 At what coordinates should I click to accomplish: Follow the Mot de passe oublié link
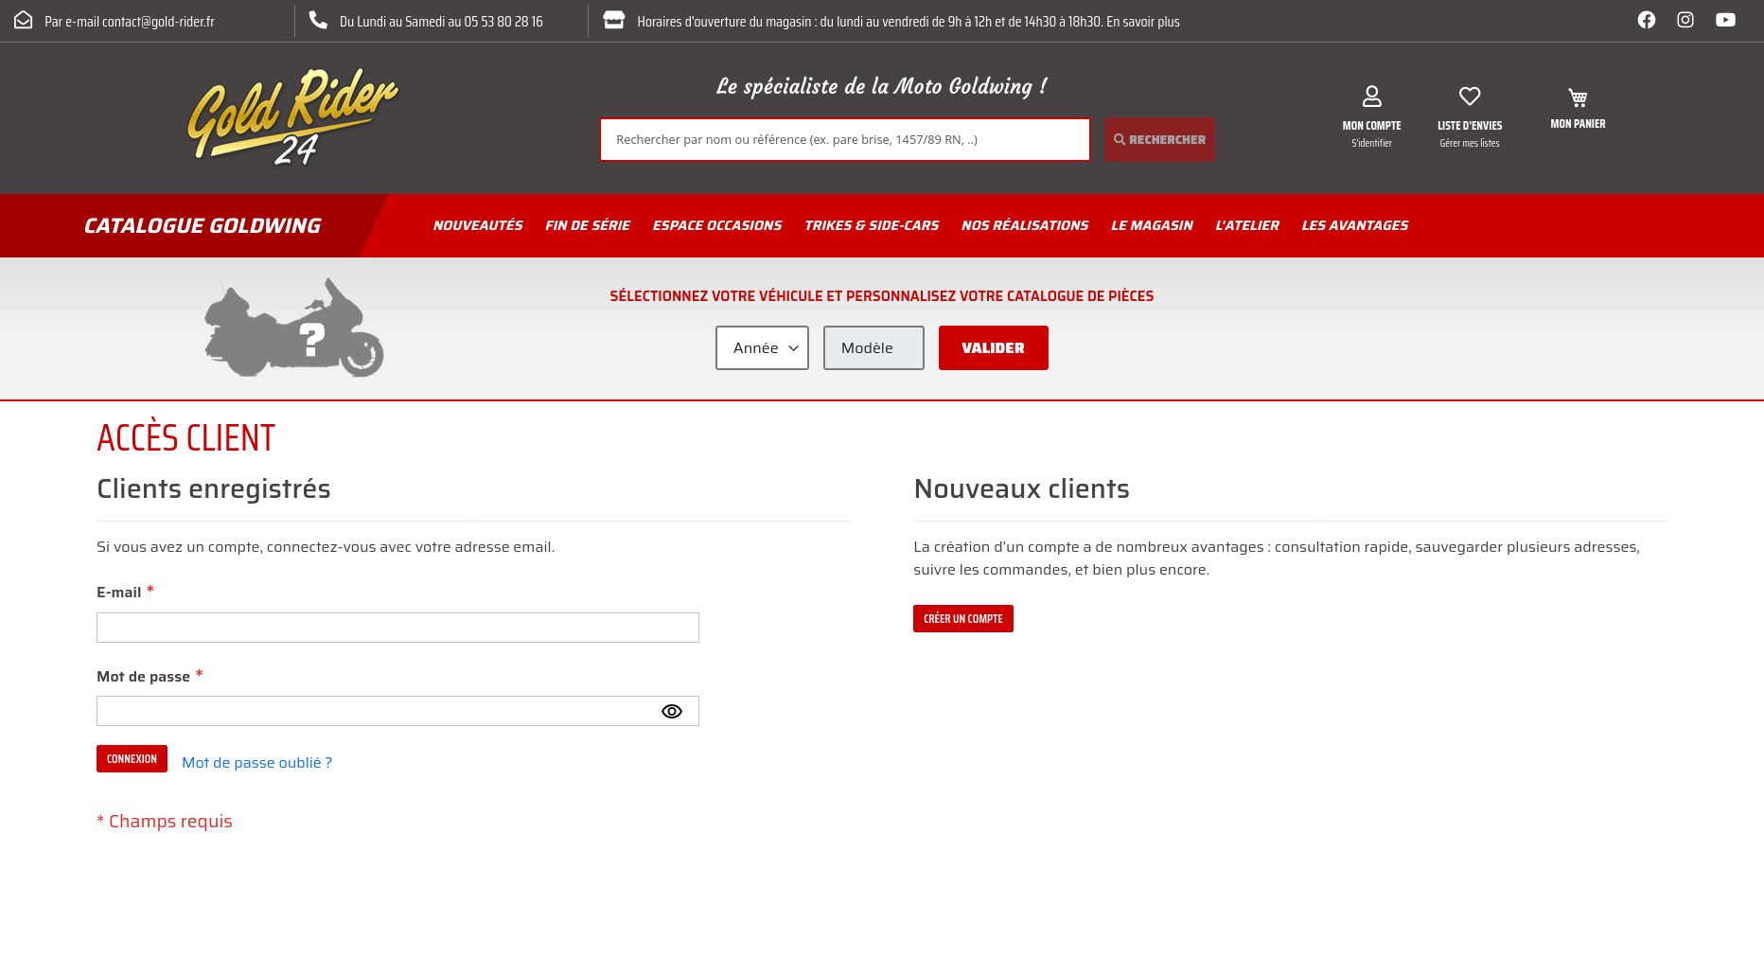[x=256, y=763]
